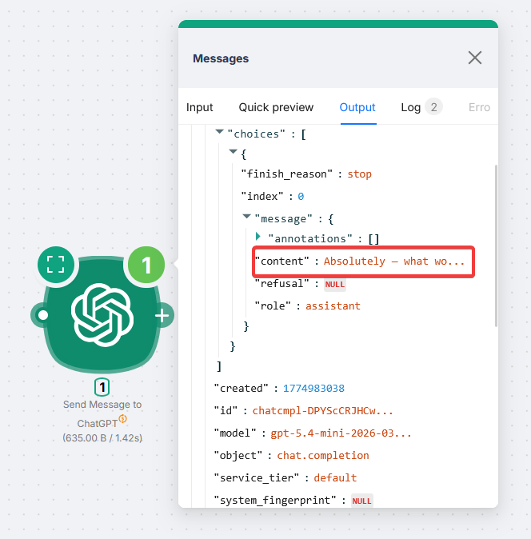Collapse the "choices" array
Viewport: 531px width, 539px height.
point(220,132)
